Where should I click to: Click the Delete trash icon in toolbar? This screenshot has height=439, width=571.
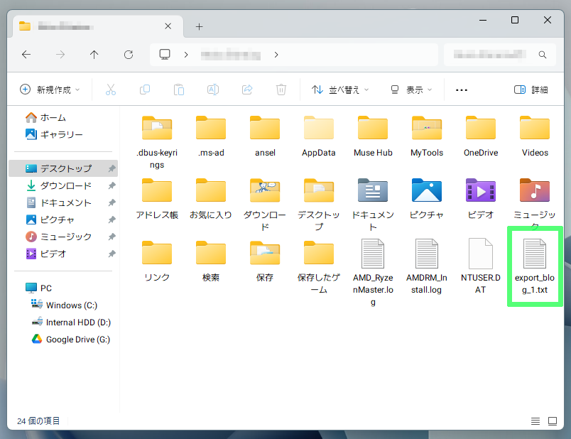click(281, 90)
